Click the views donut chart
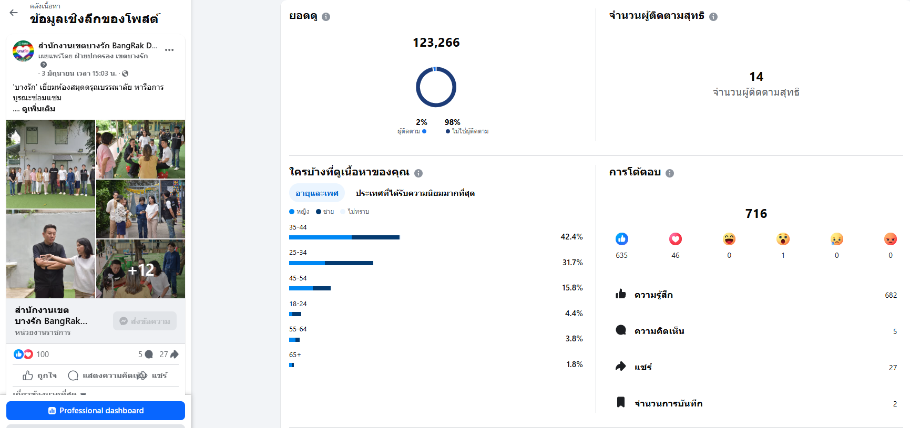Image resolution: width=910 pixels, height=428 pixels. click(x=436, y=87)
